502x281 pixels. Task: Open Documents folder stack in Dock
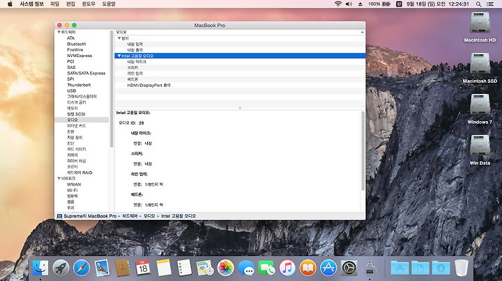[420, 268]
